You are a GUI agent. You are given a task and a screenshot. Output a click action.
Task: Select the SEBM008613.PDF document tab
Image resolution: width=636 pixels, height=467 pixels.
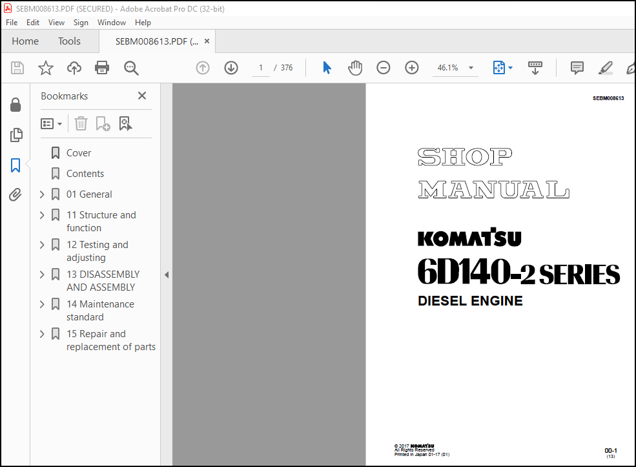[157, 41]
